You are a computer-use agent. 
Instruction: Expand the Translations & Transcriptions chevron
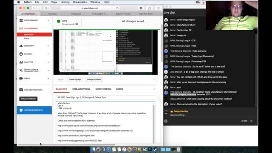(x=48, y=70)
